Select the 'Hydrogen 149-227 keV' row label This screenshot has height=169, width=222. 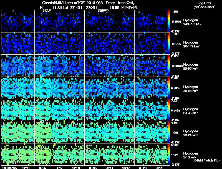[x=192, y=22]
